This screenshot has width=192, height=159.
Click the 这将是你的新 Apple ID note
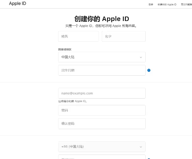[72, 101]
